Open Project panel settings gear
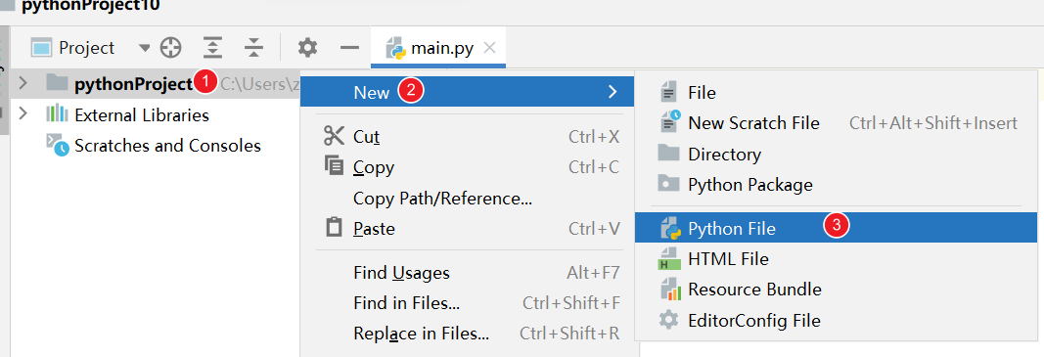This screenshot has height=357, width=1044. click(307, 47)
